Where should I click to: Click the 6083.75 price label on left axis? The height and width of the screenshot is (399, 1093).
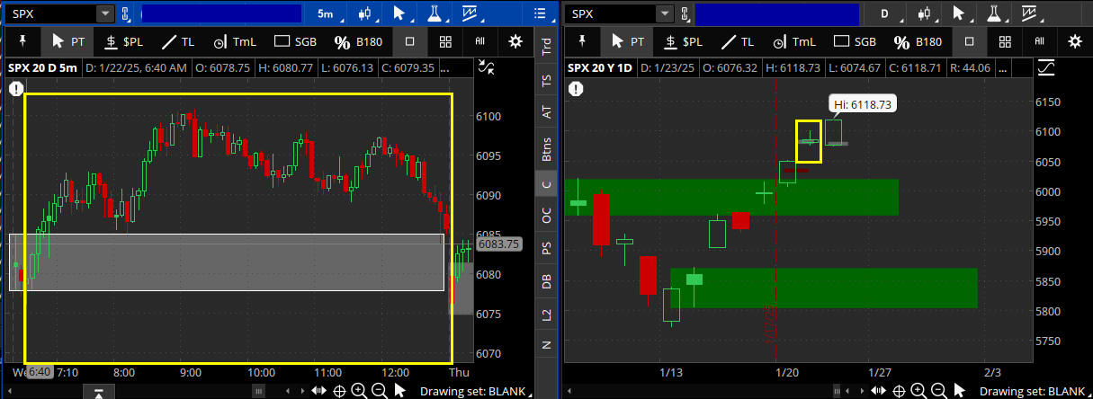499,244
